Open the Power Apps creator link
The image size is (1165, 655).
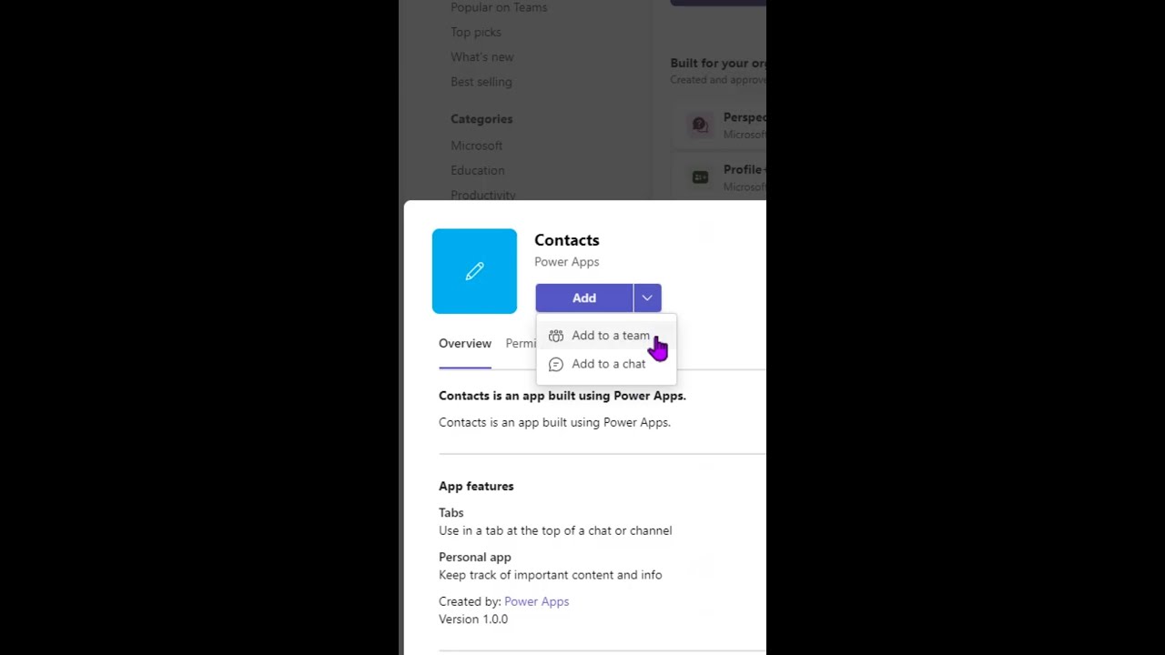click(536, 601)
